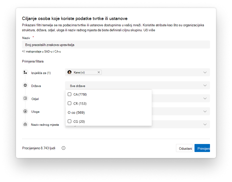Click the Uloga role icon
This screenshot has height=182, width=232.
[x=25, y=111]
